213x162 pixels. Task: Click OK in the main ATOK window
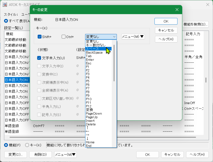(148, 155)
